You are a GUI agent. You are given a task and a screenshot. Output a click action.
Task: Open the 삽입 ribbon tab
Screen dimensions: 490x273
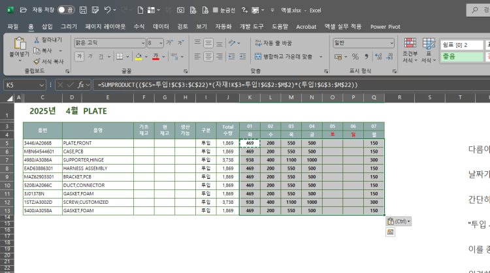tap(47, 27)
